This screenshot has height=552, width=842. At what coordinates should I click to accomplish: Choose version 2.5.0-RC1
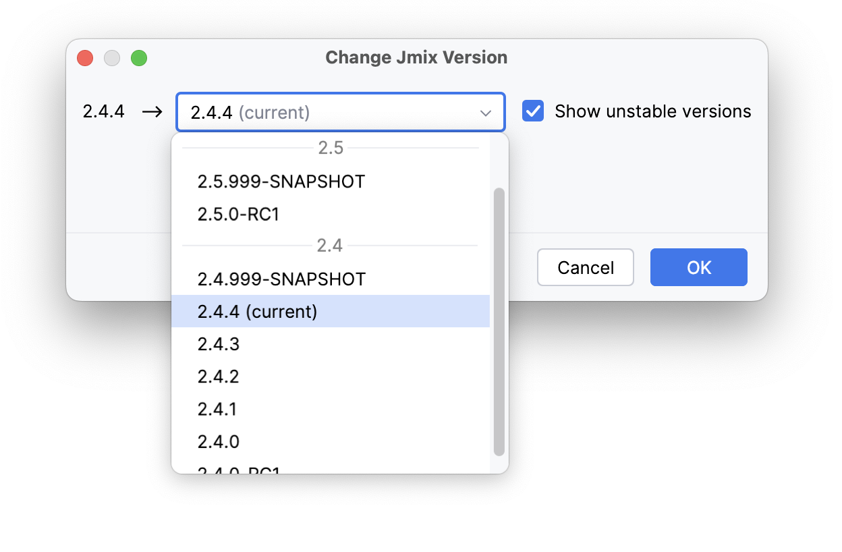[238, 215]
